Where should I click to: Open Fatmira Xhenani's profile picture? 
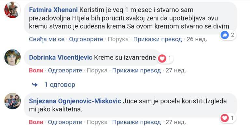[12, 10]
